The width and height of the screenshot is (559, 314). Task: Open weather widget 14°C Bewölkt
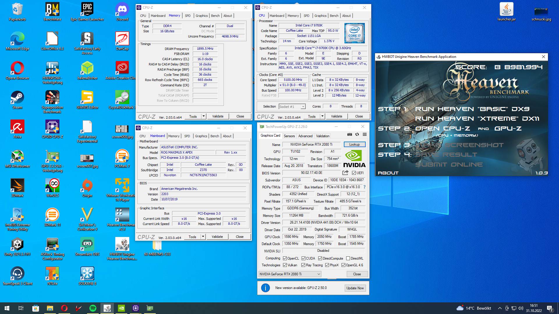pos(474,308)
